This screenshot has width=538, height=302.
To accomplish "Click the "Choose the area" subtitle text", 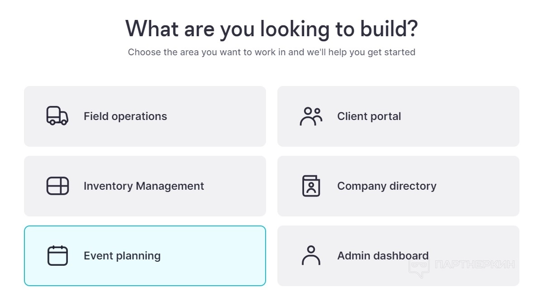I will coord(271,52).
